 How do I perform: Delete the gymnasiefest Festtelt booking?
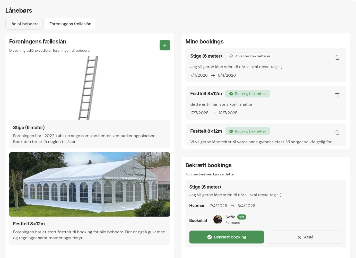[x=337, y=132]
